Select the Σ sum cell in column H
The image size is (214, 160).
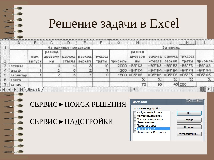pyautogui.click(x=137, y=80)
